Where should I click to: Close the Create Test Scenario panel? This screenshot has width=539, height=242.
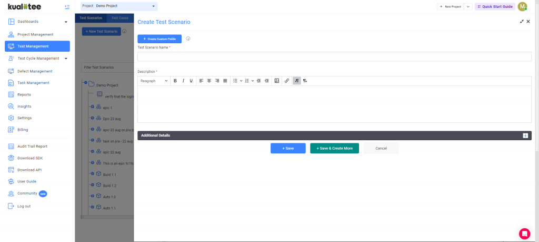528,21
